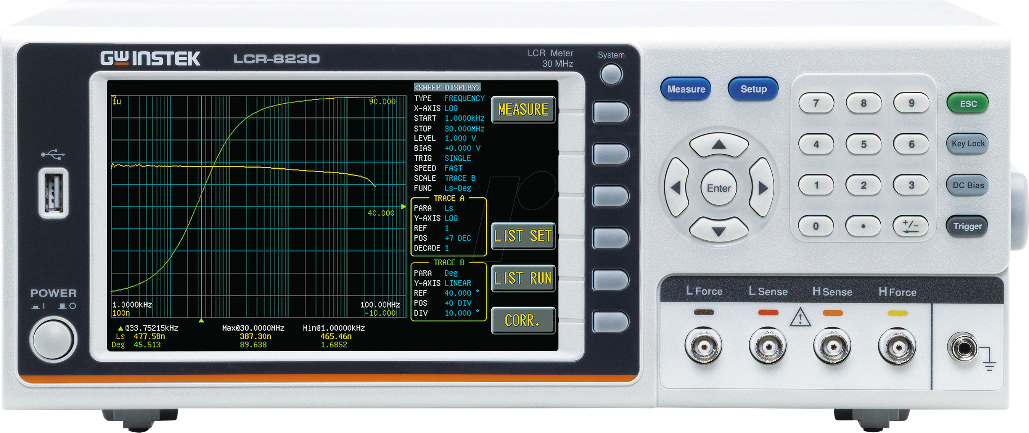Tap the decimal point key

tap(863, 226)
